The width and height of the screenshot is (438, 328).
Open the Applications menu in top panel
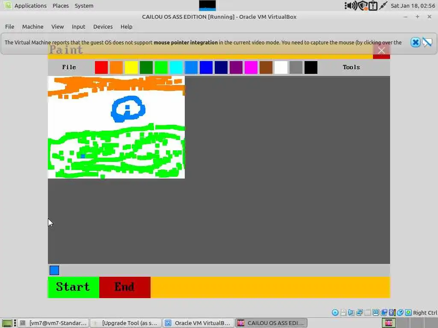coord(30,6)
